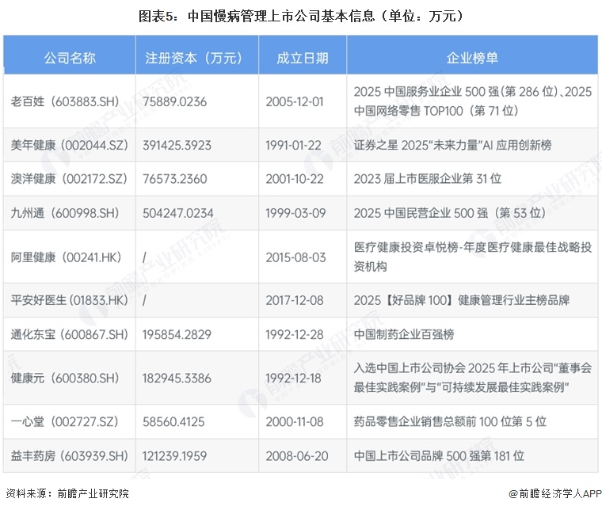The image size is (602, 510).
Task: Click capital value 195854.2829
Action: click(177, 334)
